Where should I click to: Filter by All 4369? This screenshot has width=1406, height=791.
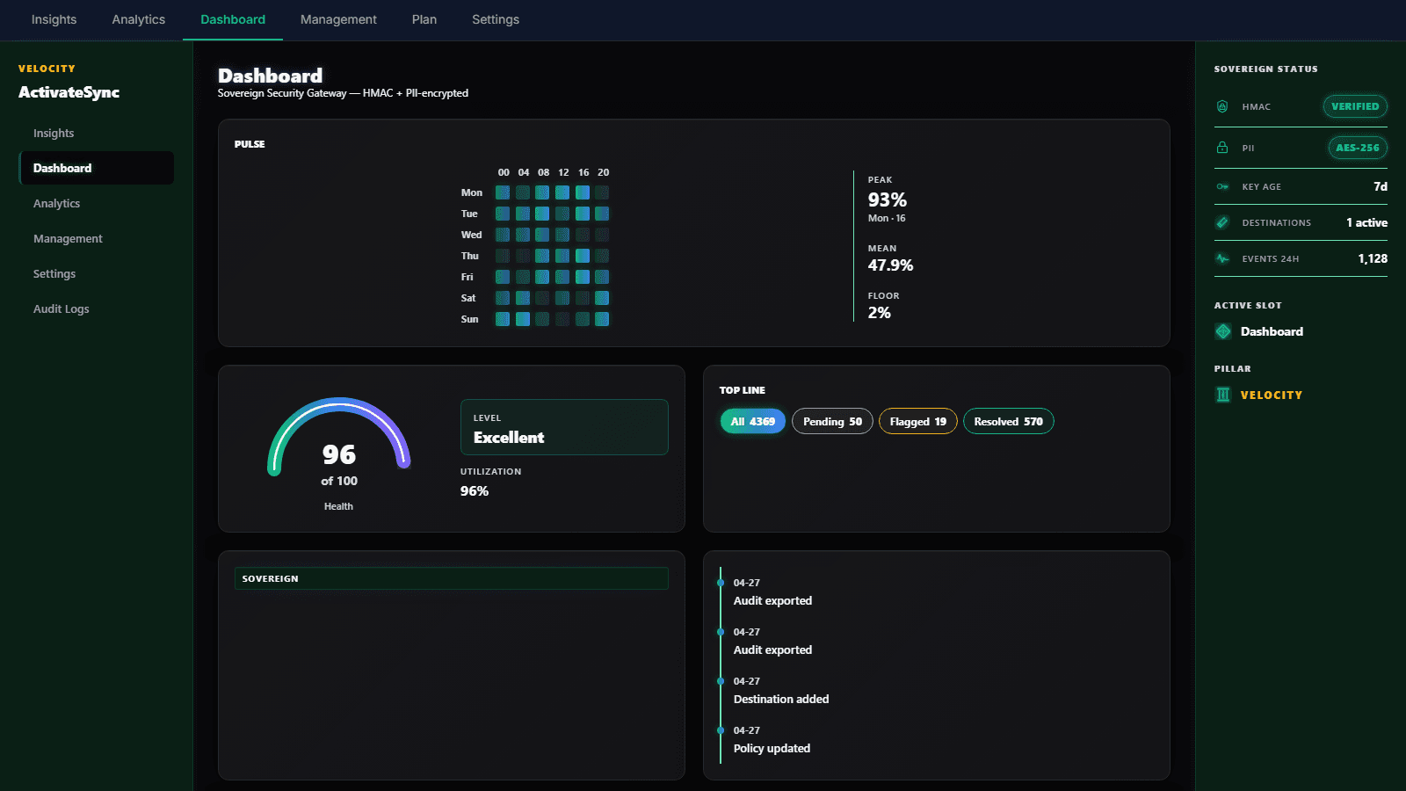pyautogui.click(x=753, y=421)
